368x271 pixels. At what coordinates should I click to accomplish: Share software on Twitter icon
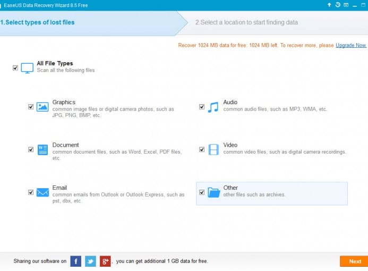click(90, 261)
